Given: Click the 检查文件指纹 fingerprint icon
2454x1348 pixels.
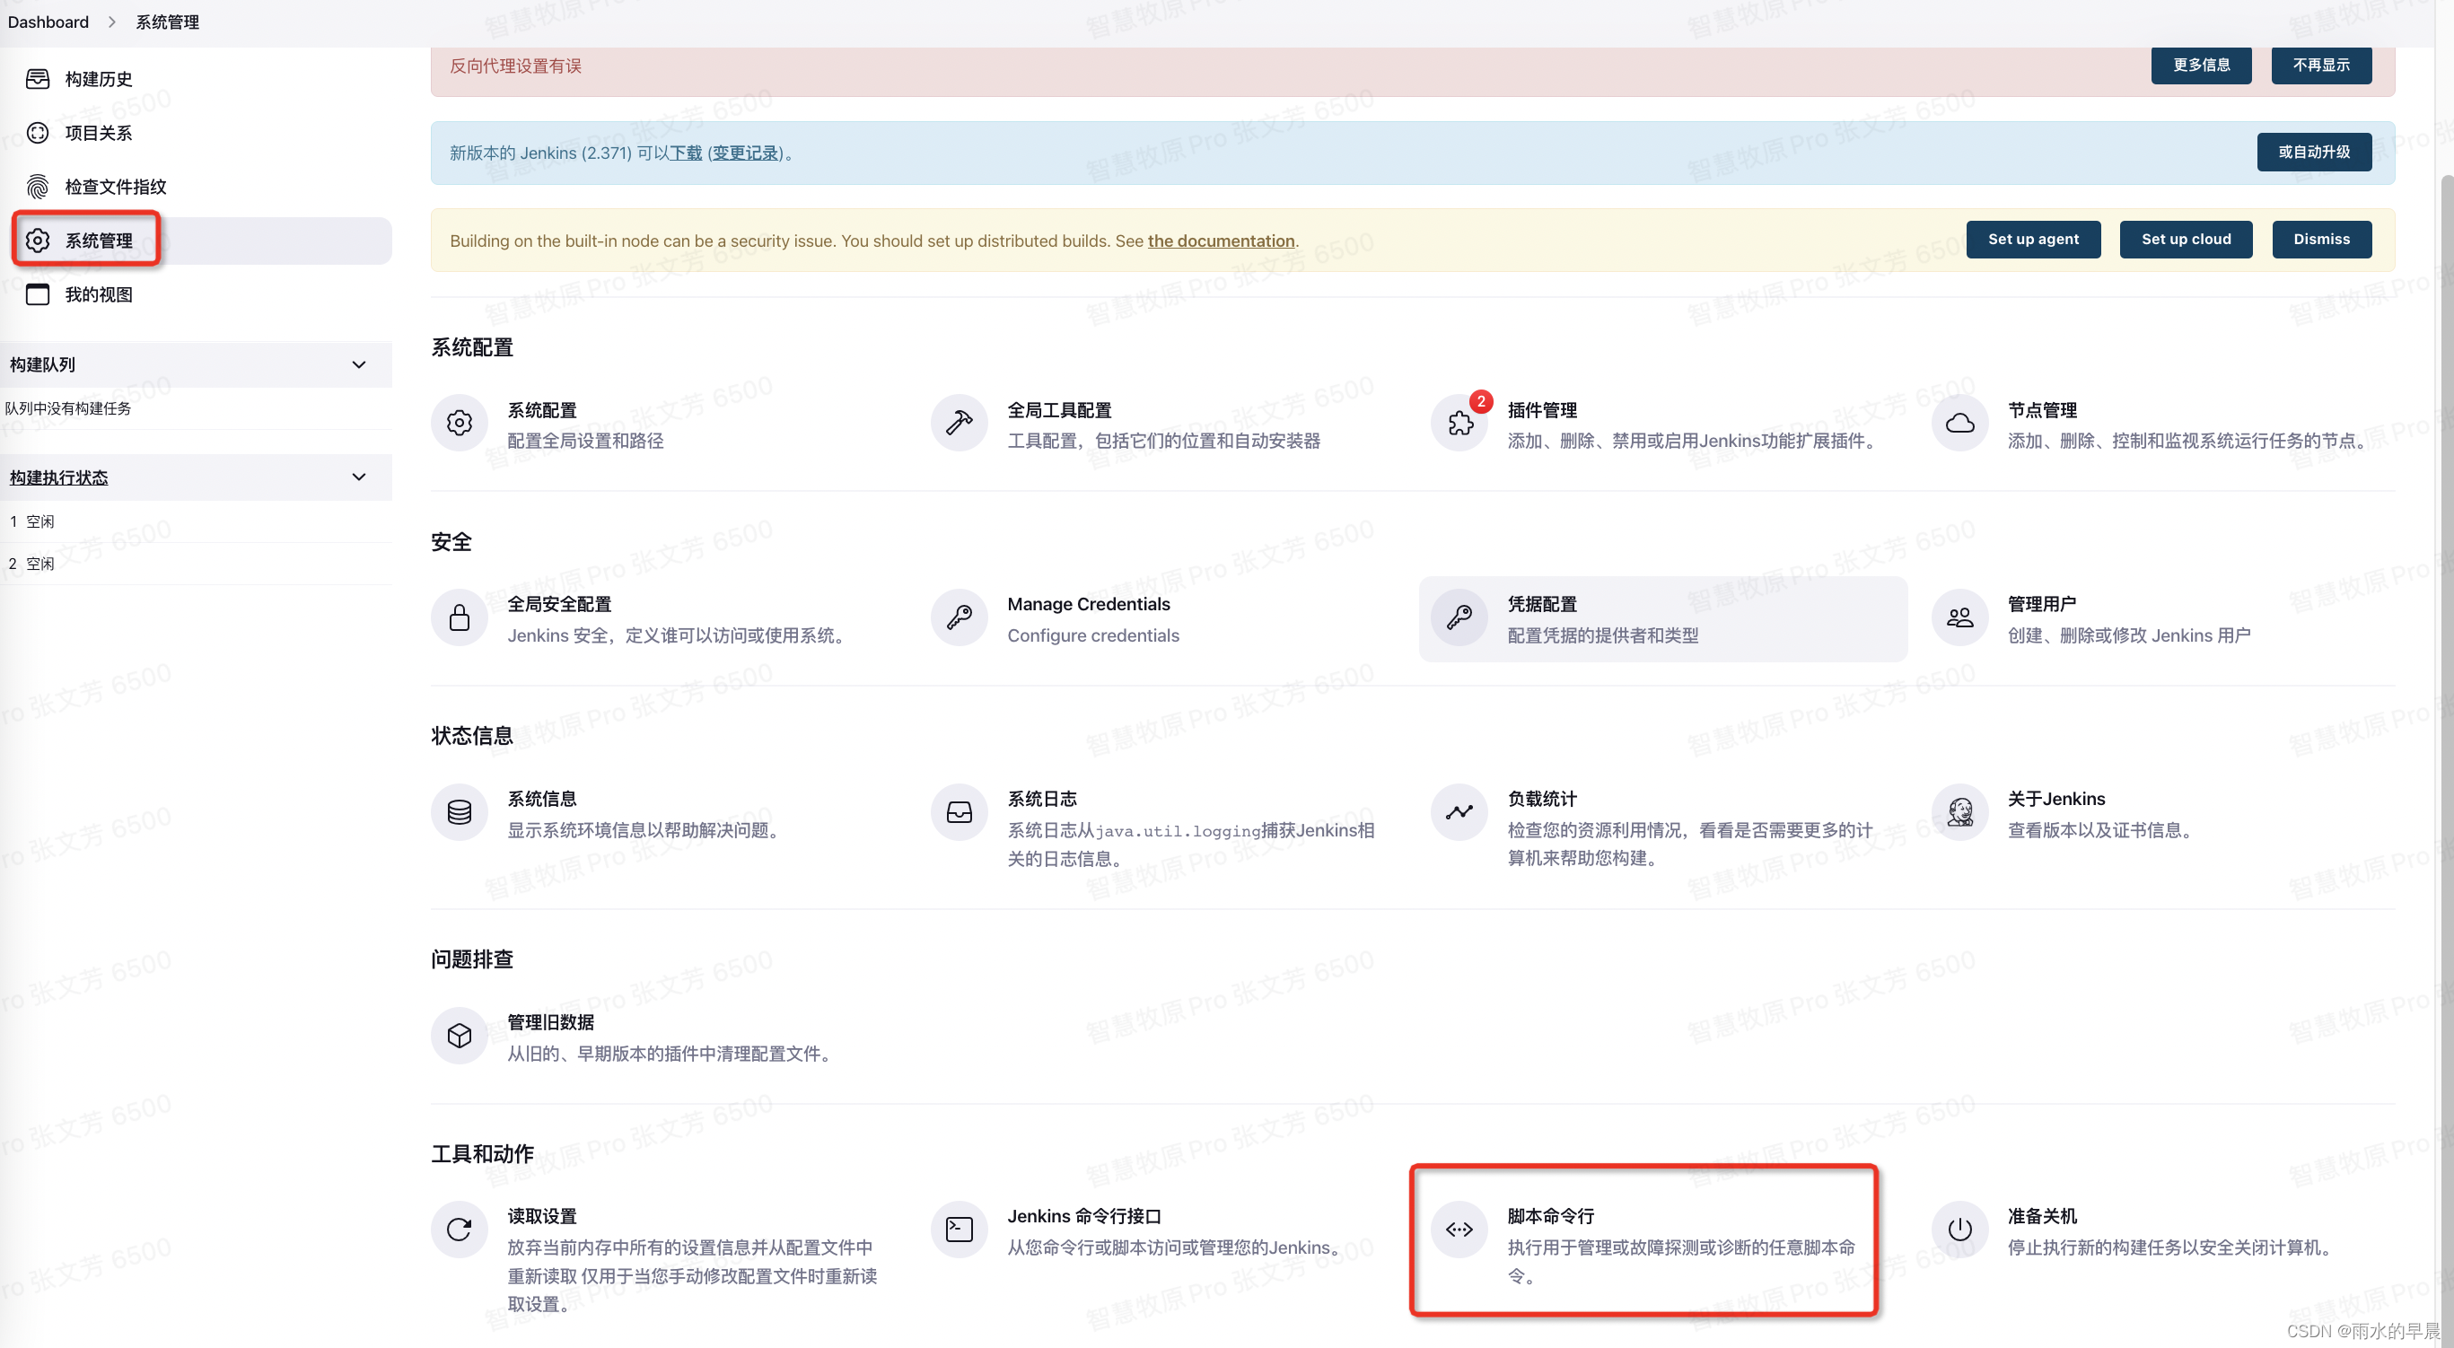Looking at the screenshot, I should click(37, 187).
